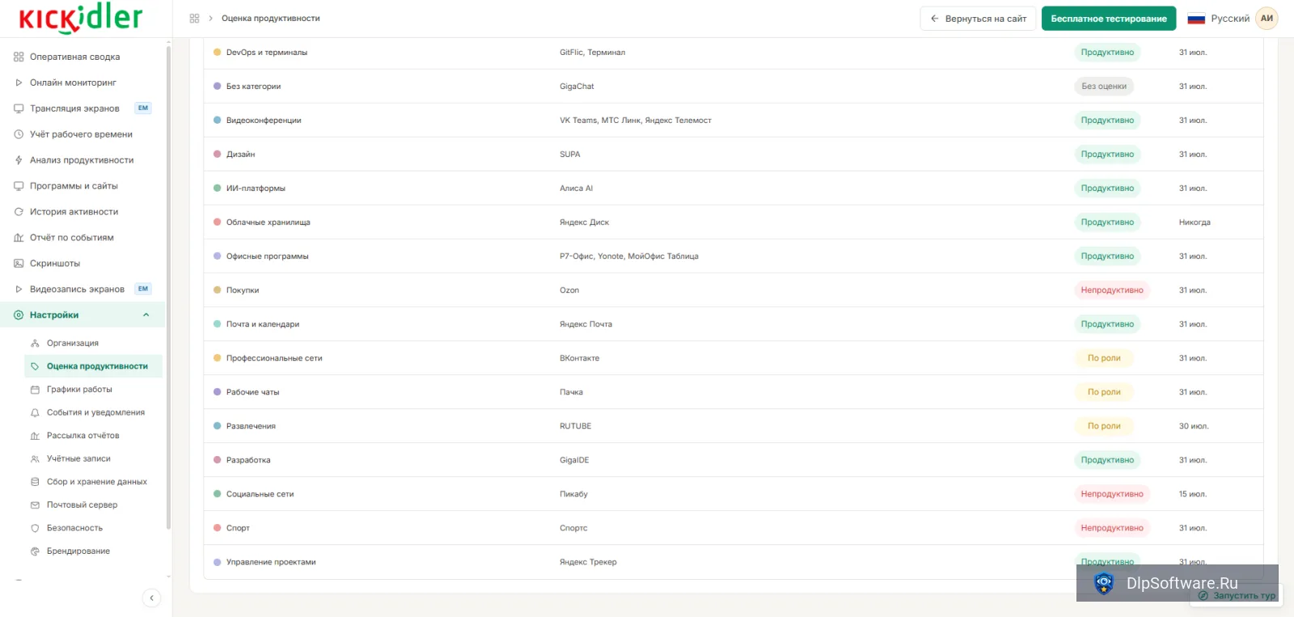Expand Онлайн мониторинг section

click(19, 82)
